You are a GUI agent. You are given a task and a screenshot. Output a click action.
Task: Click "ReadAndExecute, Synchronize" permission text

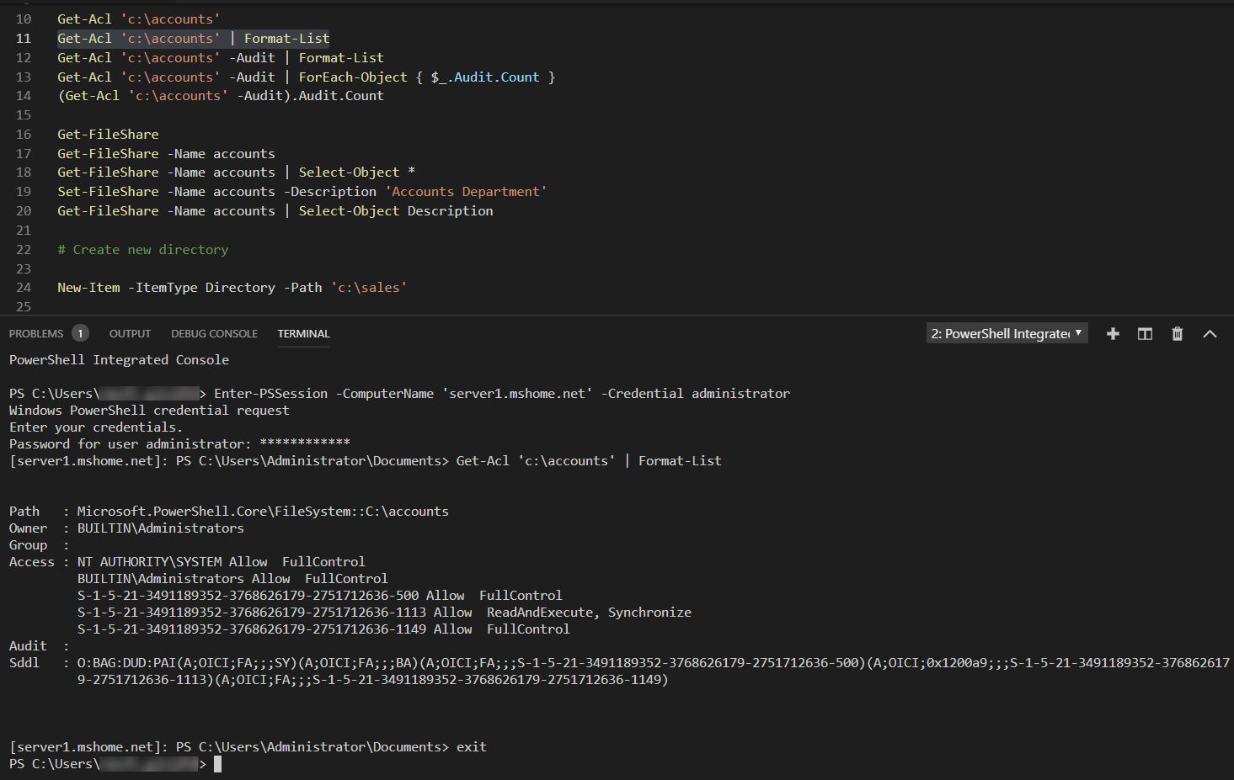pyautogui.click(x=589, y=613)
